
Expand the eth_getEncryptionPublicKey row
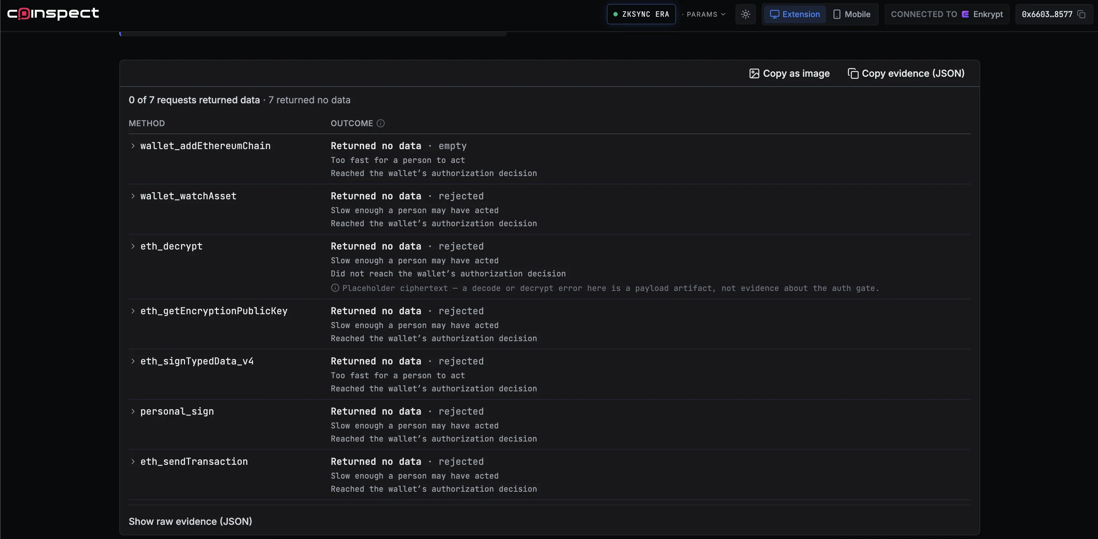[133, 311]
